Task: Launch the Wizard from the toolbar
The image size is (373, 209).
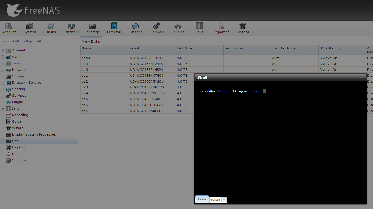Action: [x=243, y=28]
